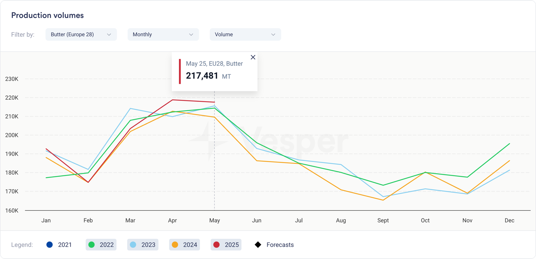Close the May 25 butter tooltip
The width and height of the screenshot is (536, 259).
253,57
